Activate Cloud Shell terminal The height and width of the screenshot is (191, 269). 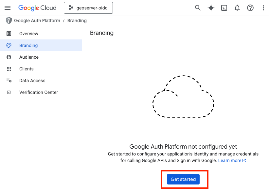coord(224,7)
